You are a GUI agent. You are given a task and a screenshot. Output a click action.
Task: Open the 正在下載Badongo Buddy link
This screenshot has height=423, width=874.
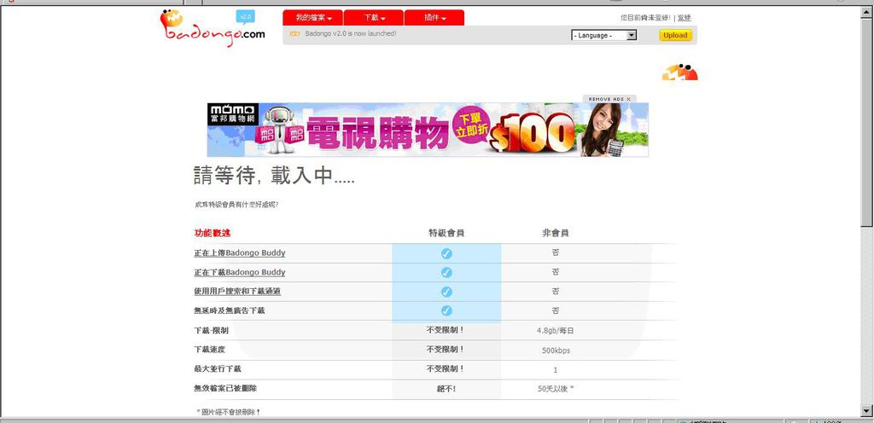240,272
